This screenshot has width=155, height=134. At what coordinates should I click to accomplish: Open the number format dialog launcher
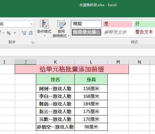click(x=33, y=42)
